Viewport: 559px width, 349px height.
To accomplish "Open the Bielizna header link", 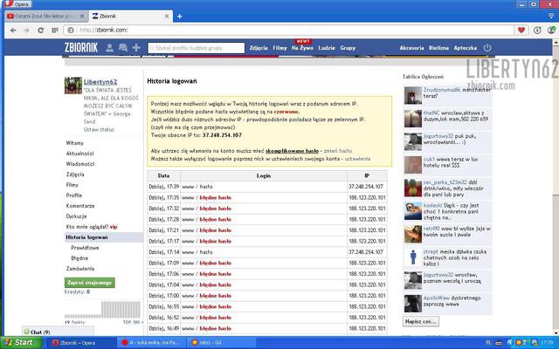I will [x=438, y=48].
